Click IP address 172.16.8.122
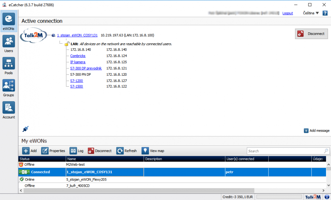 [x=117, y=86]
